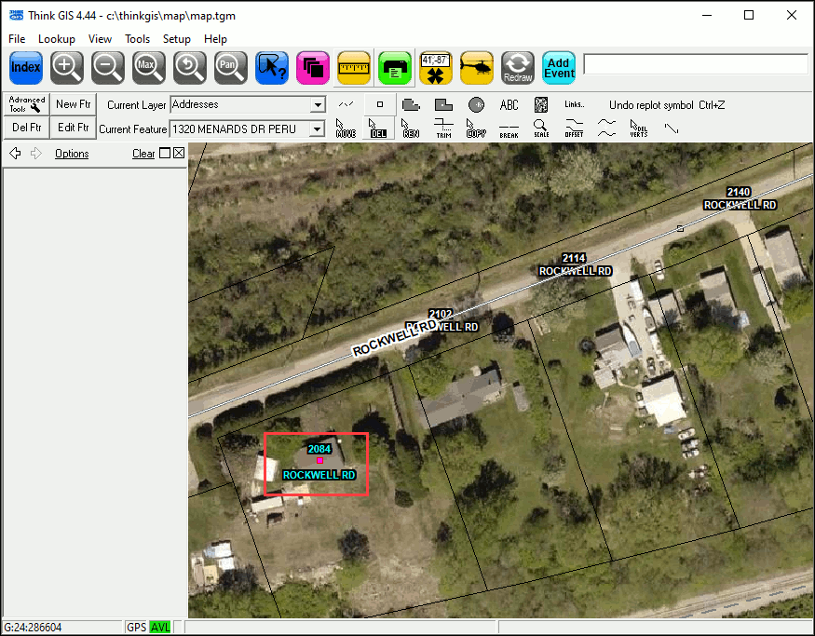Click the Redraw map button
The width and height of the screenshot is (815, 636).
pos(517,67)
